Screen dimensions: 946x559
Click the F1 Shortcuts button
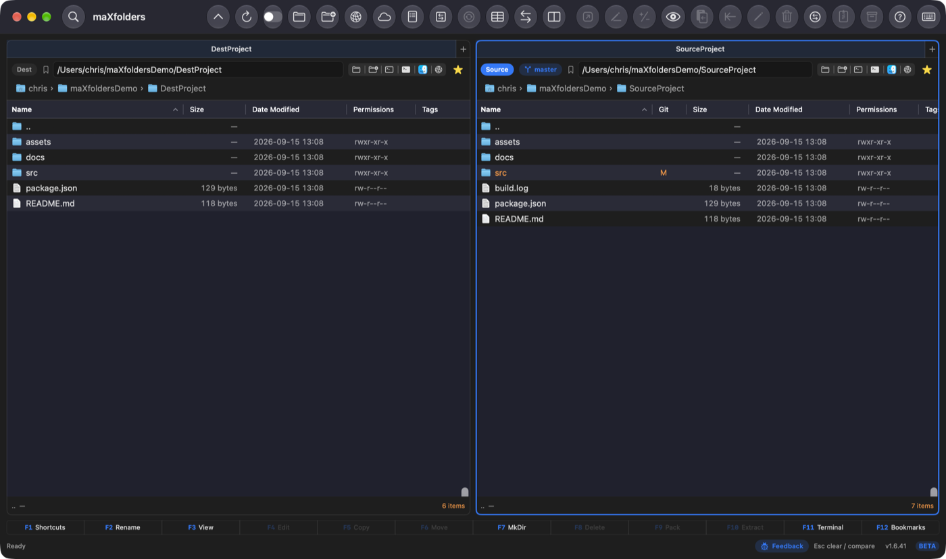coord(45,527)
